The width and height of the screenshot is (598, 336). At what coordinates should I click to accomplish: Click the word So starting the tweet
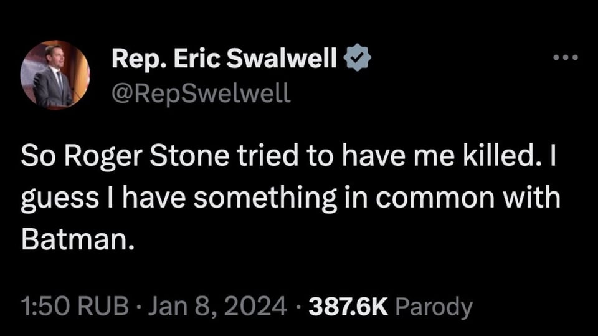(35, 158)
